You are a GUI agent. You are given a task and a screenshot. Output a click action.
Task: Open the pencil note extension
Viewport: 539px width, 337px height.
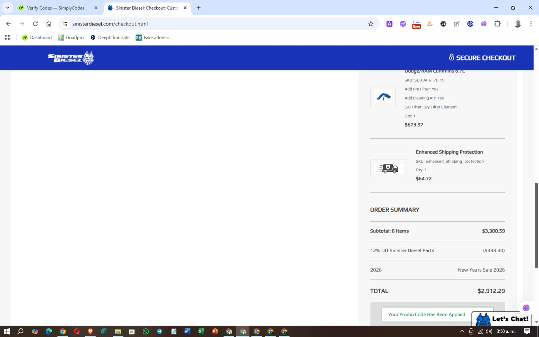(457, 24)
